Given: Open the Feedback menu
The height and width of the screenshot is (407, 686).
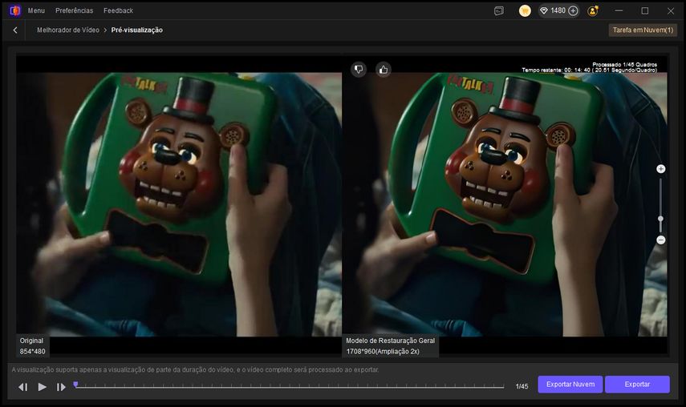Looking at the screenshot, I should (x=118, y=10).
